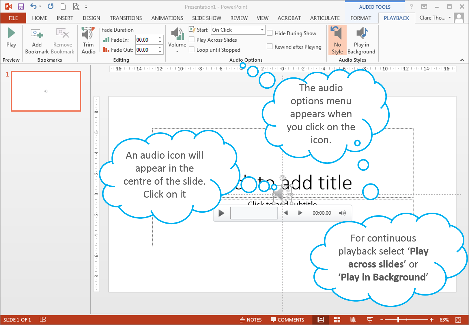This screenshot has height=325, width=469.
Task: Mute audio via player volume icon
Action: pyautogui.click(x=342, y=213)
